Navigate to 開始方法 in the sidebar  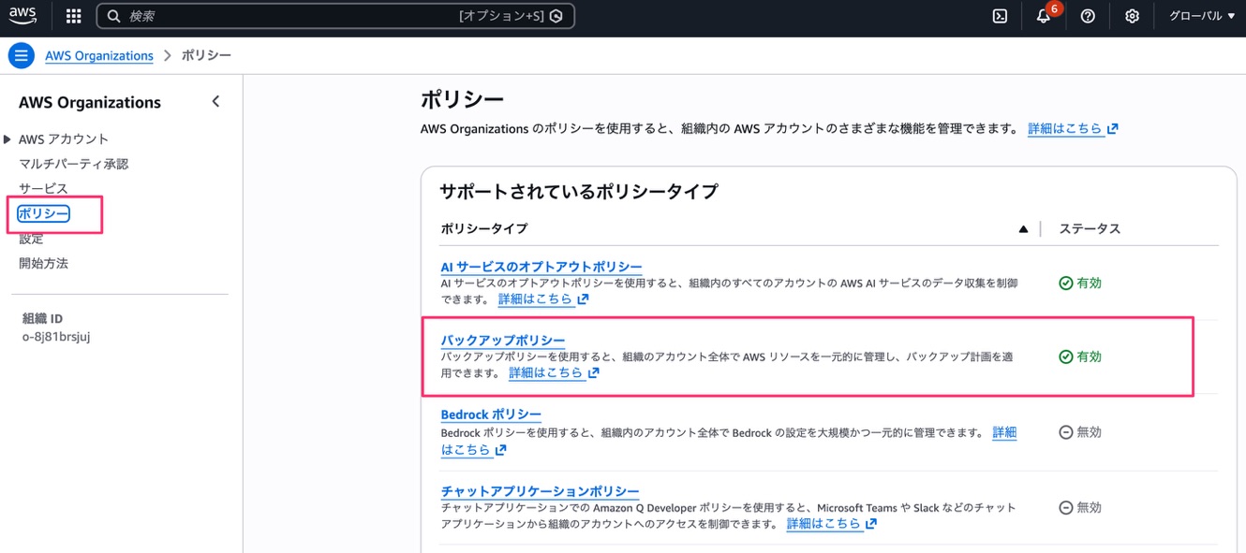pos(44,263)
